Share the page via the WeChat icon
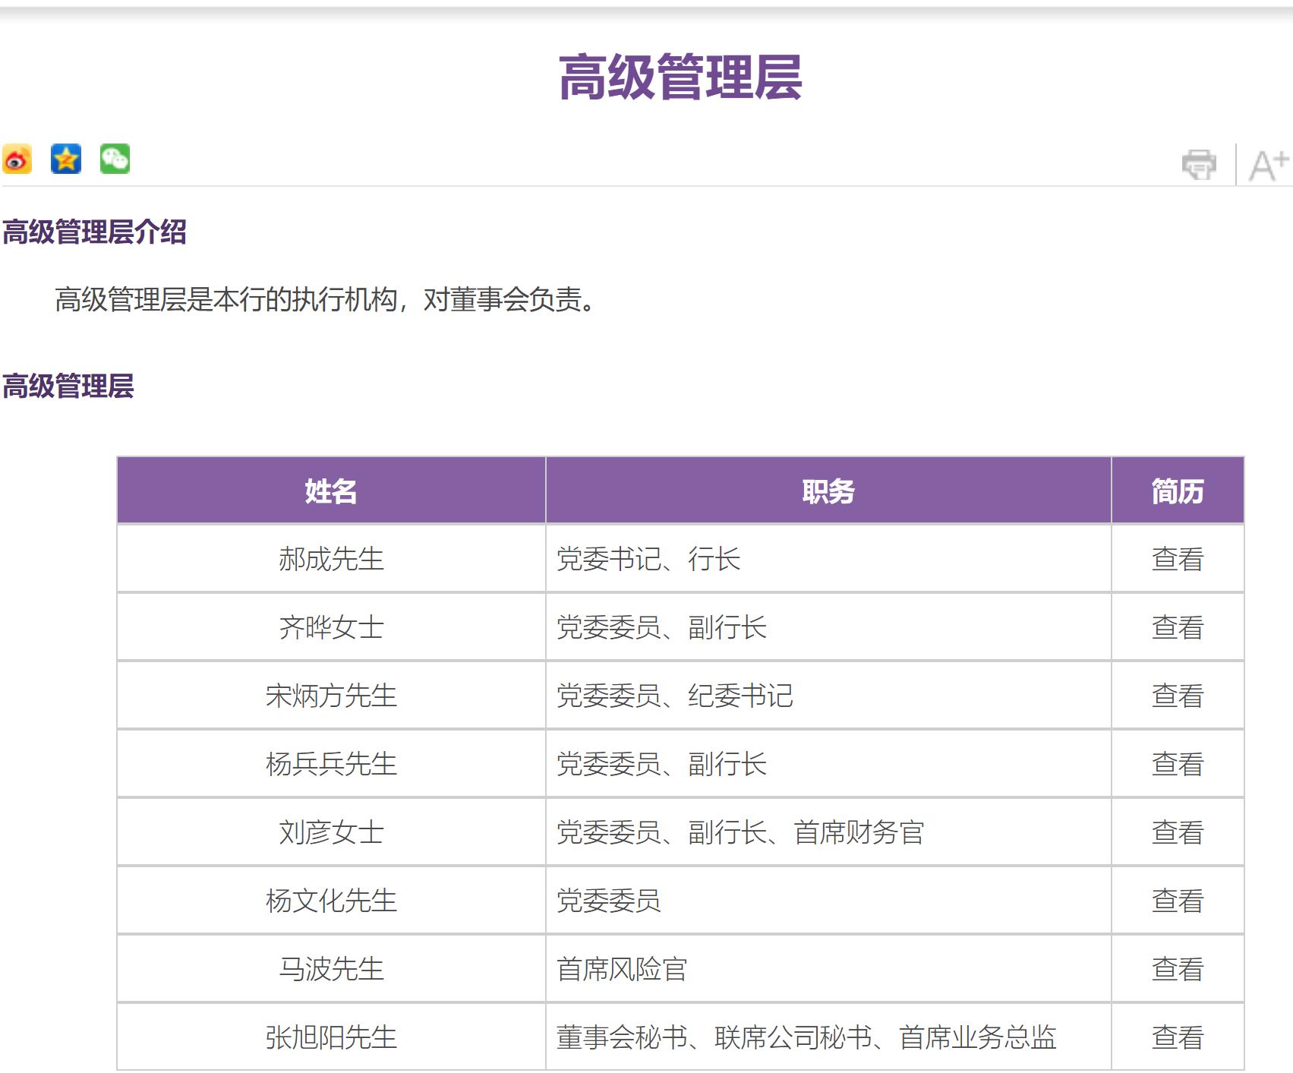The height and width of the screenshot is (1073, 1293). tap(115, 159)
